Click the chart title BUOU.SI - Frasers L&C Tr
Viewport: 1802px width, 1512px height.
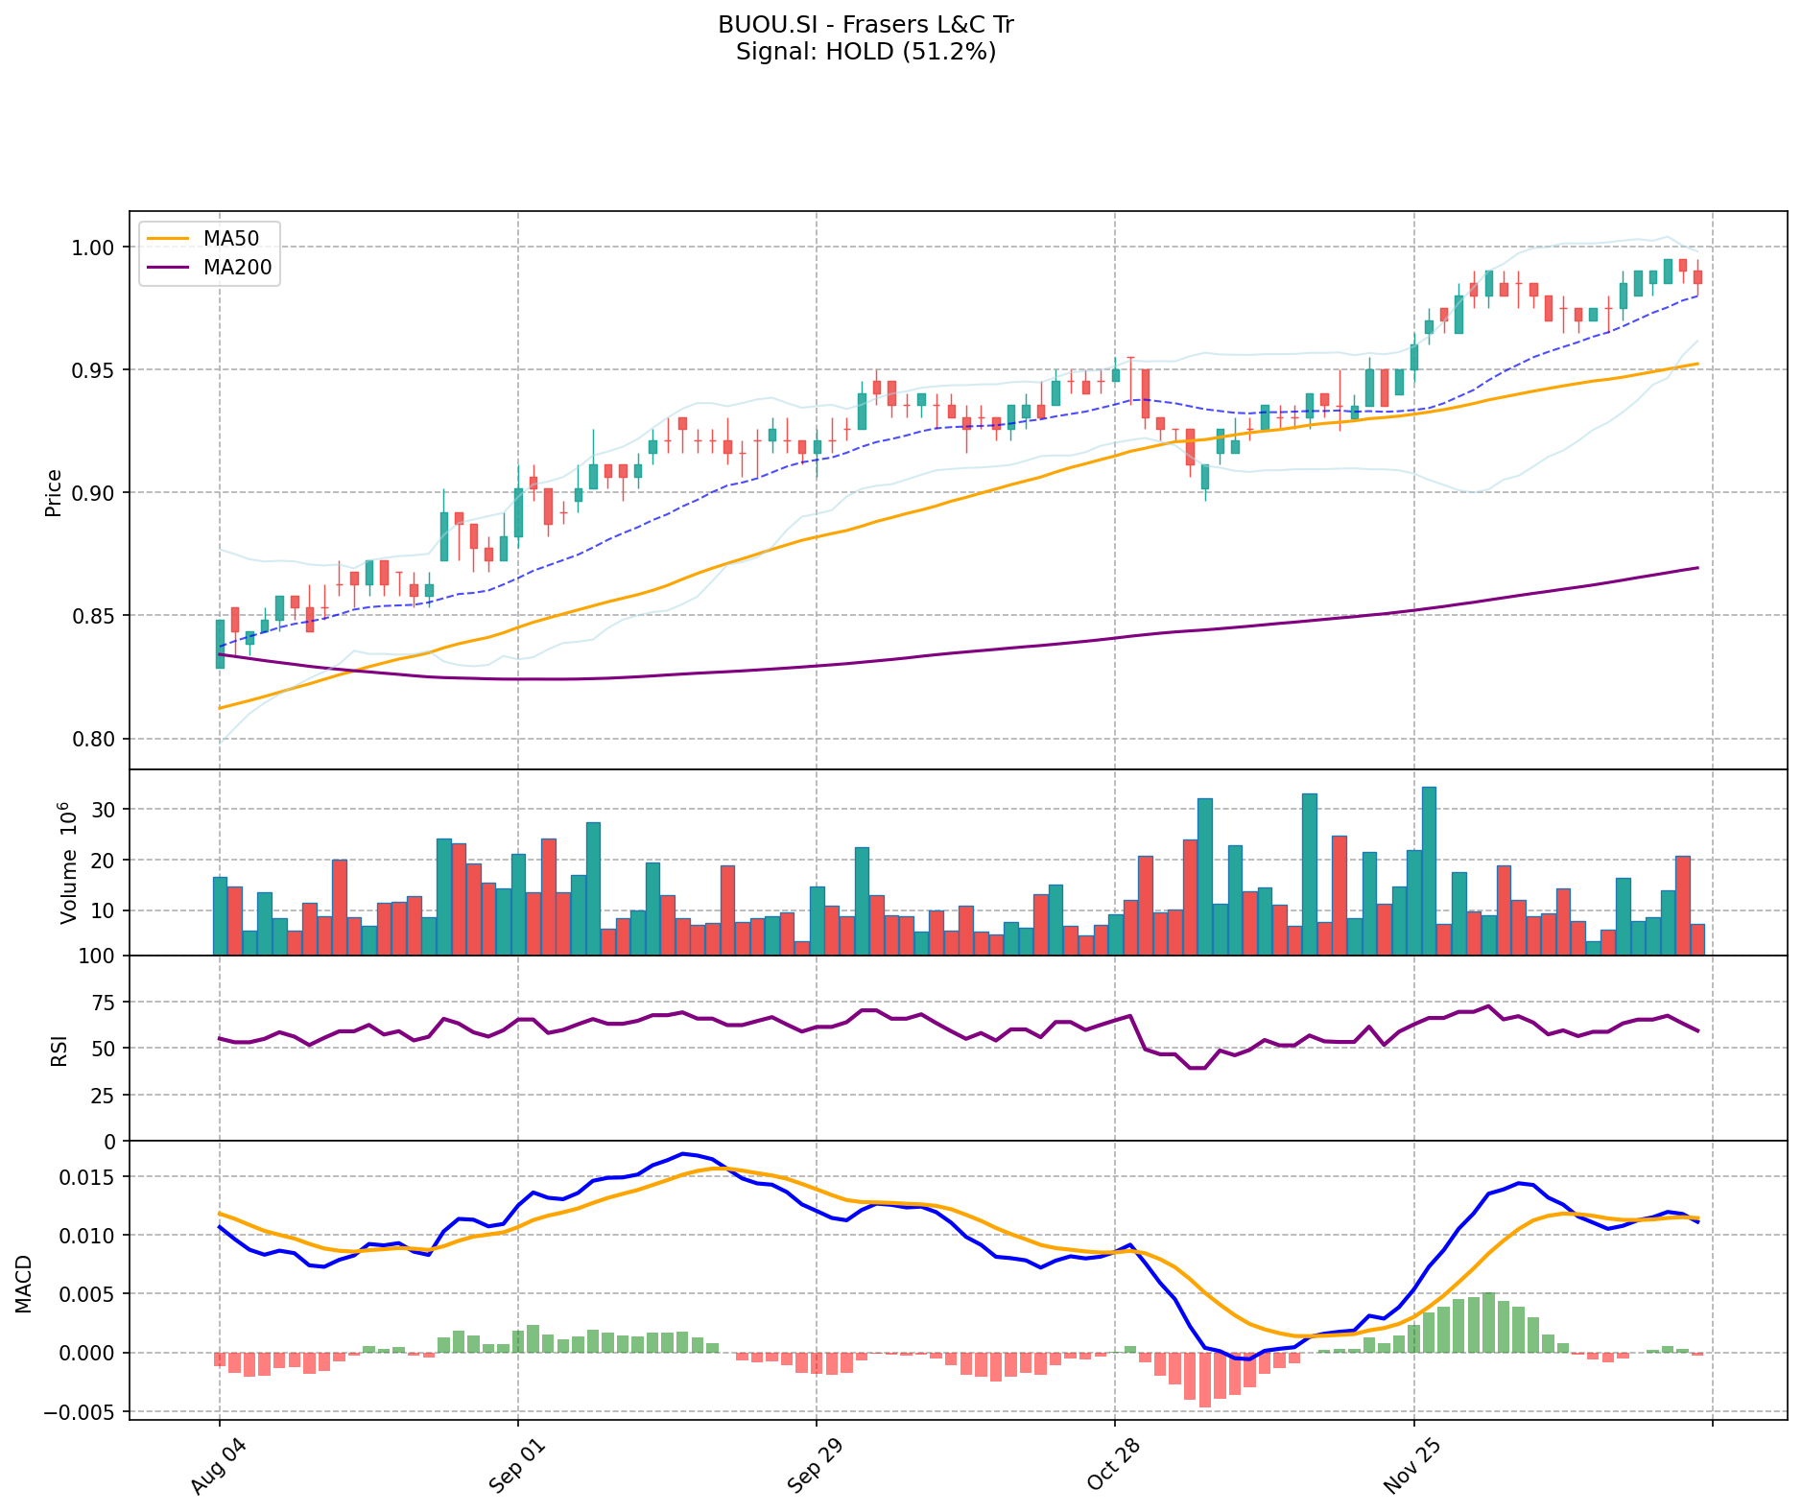tap(865, 25)
